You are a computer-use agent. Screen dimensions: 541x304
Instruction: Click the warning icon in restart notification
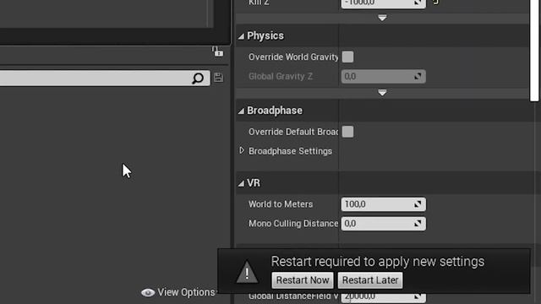tap(247, 272)
